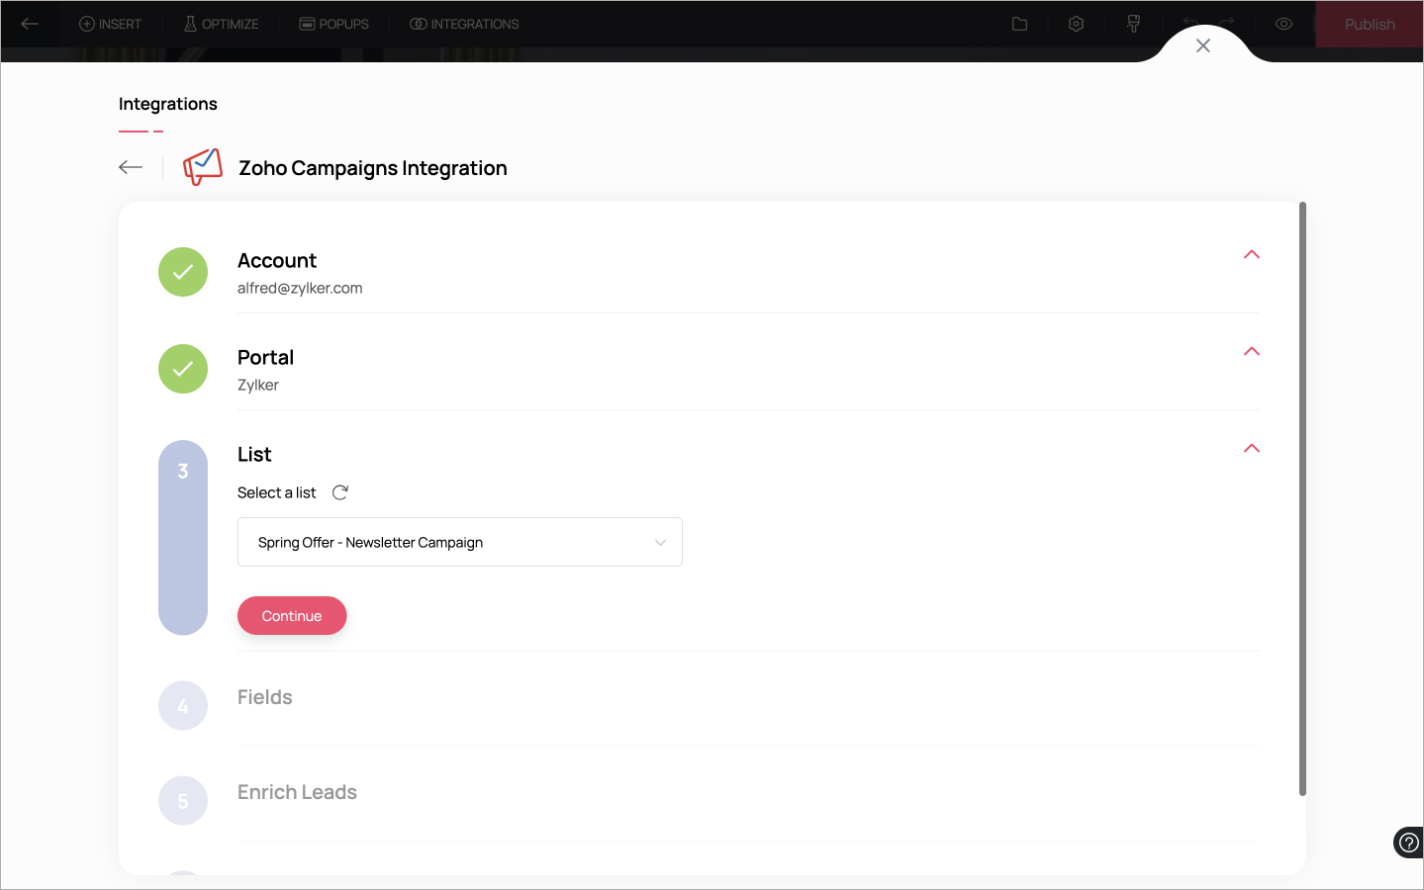This screenshot has height=890, width=1424.
Task: Click the step 5 circle indicator
Action: 183,801
